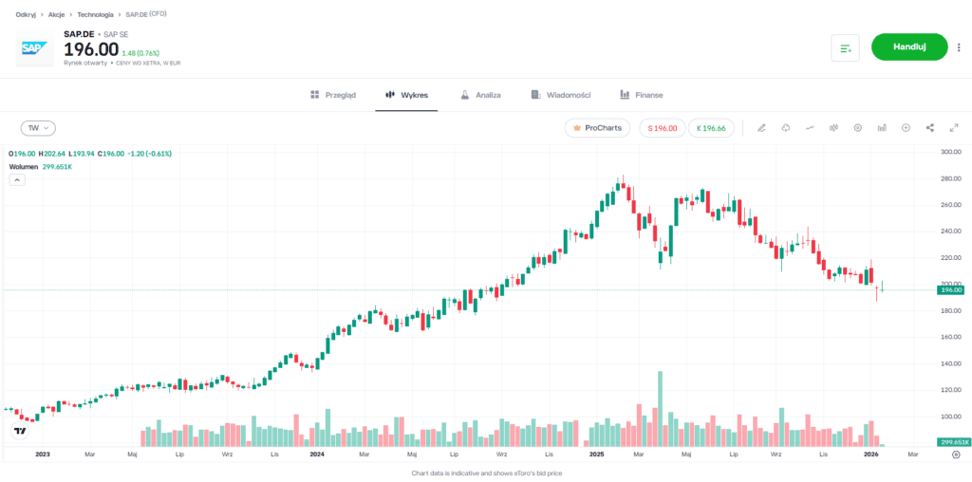Share the chart via share icon
This screenshot has width=972, height=482.
[930, 128]
